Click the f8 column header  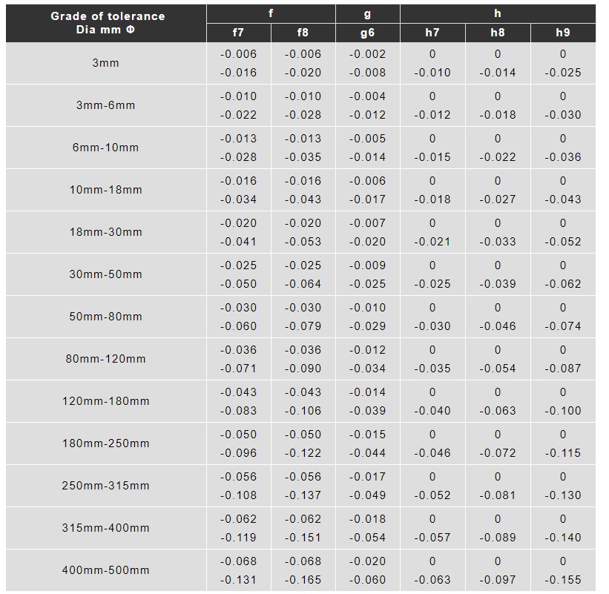pos(303,33)
